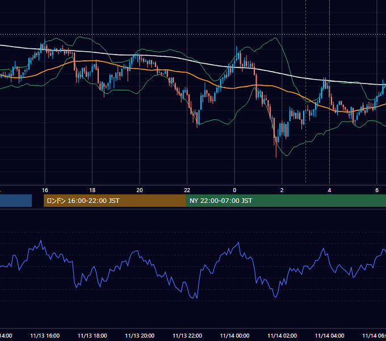
Task: Select the ロンドン 16:00-22:00 JST session bar
Action: pyautogui.click(x=115, y=201)
